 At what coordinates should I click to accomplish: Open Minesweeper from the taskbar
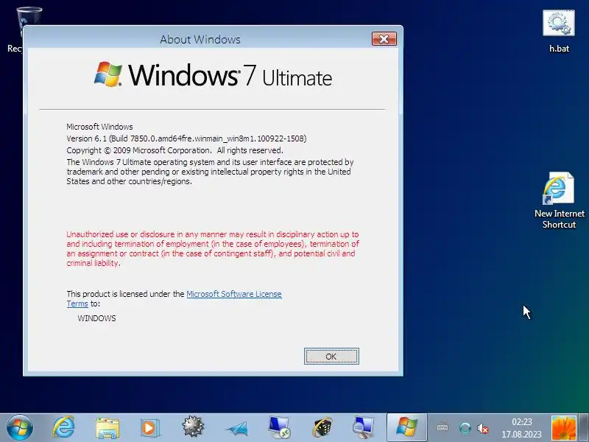[x=193, y=427]
